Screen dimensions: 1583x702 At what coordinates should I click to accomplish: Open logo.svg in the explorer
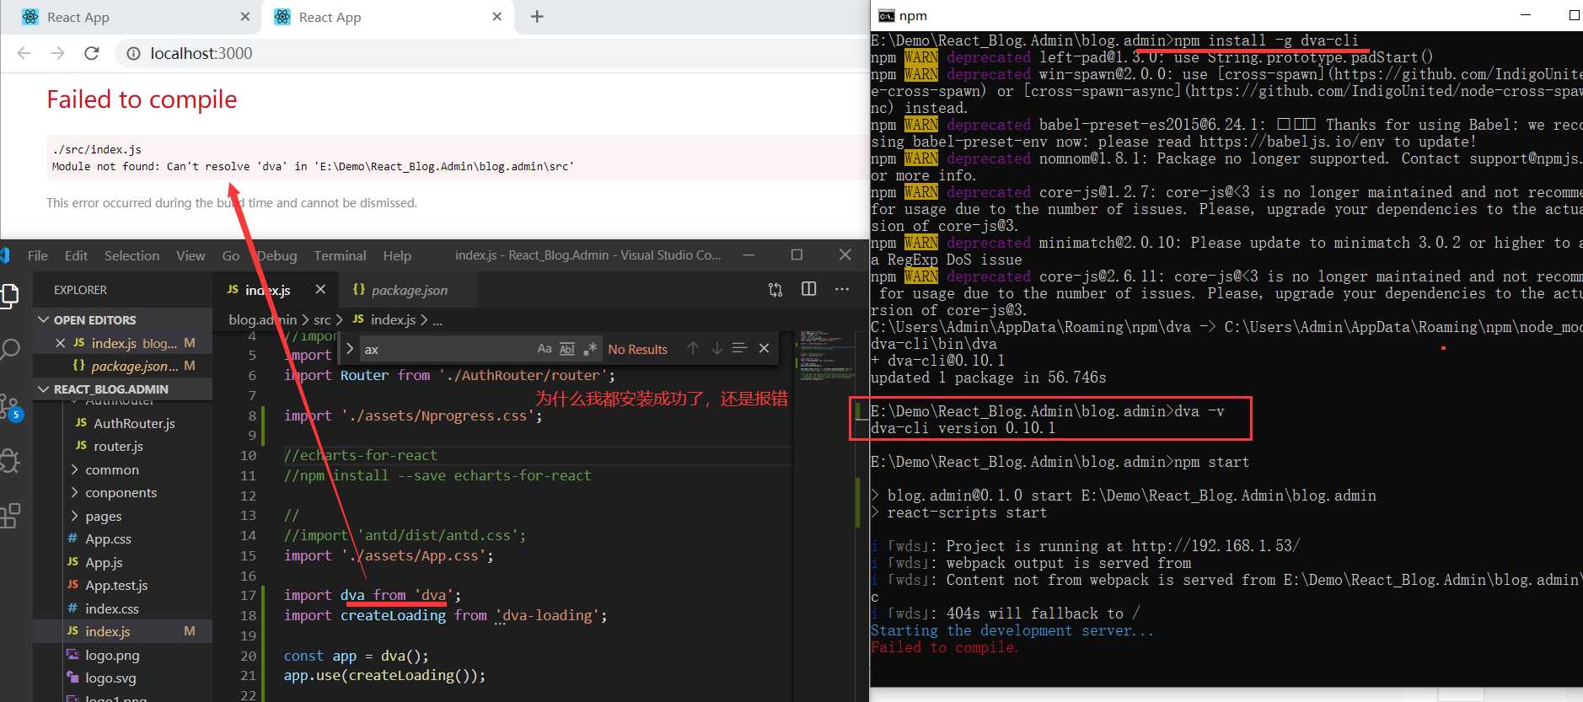(x=110, y=678)
